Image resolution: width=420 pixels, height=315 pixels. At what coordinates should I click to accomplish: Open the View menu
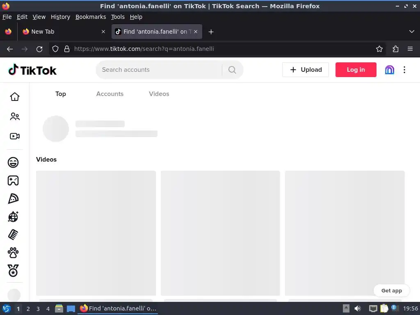click(39, 17)
